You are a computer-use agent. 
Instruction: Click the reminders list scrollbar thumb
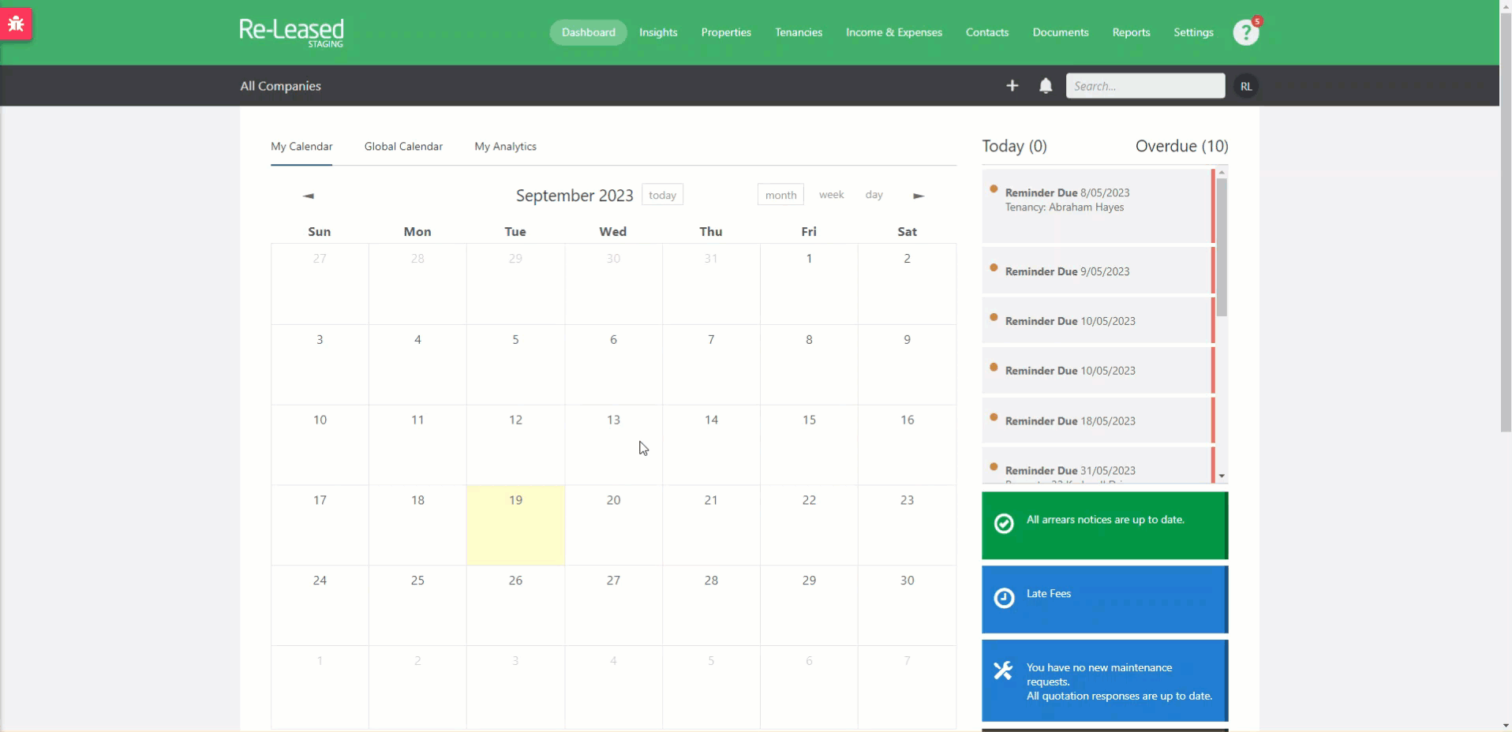[1222, 247]
